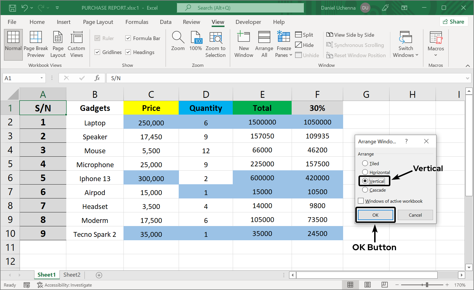
Task: Switch to the Formulas ribbon tab
Action: coord(137,22)
